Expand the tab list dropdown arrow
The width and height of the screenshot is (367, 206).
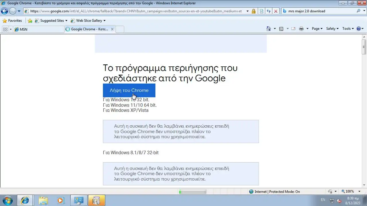(11, 29)
